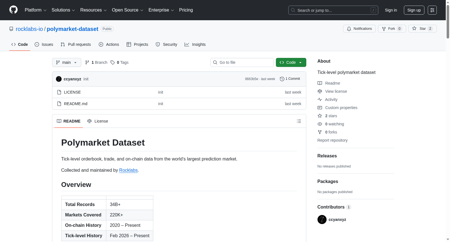The height and width of the screenshot is (242, 450).
Task: Click ccyanxyz avatar under Contributors
Action: tap(322, 220)
